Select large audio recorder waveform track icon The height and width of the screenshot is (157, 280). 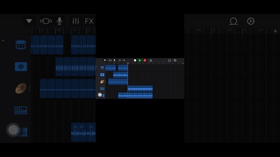(x=21, y=67)
